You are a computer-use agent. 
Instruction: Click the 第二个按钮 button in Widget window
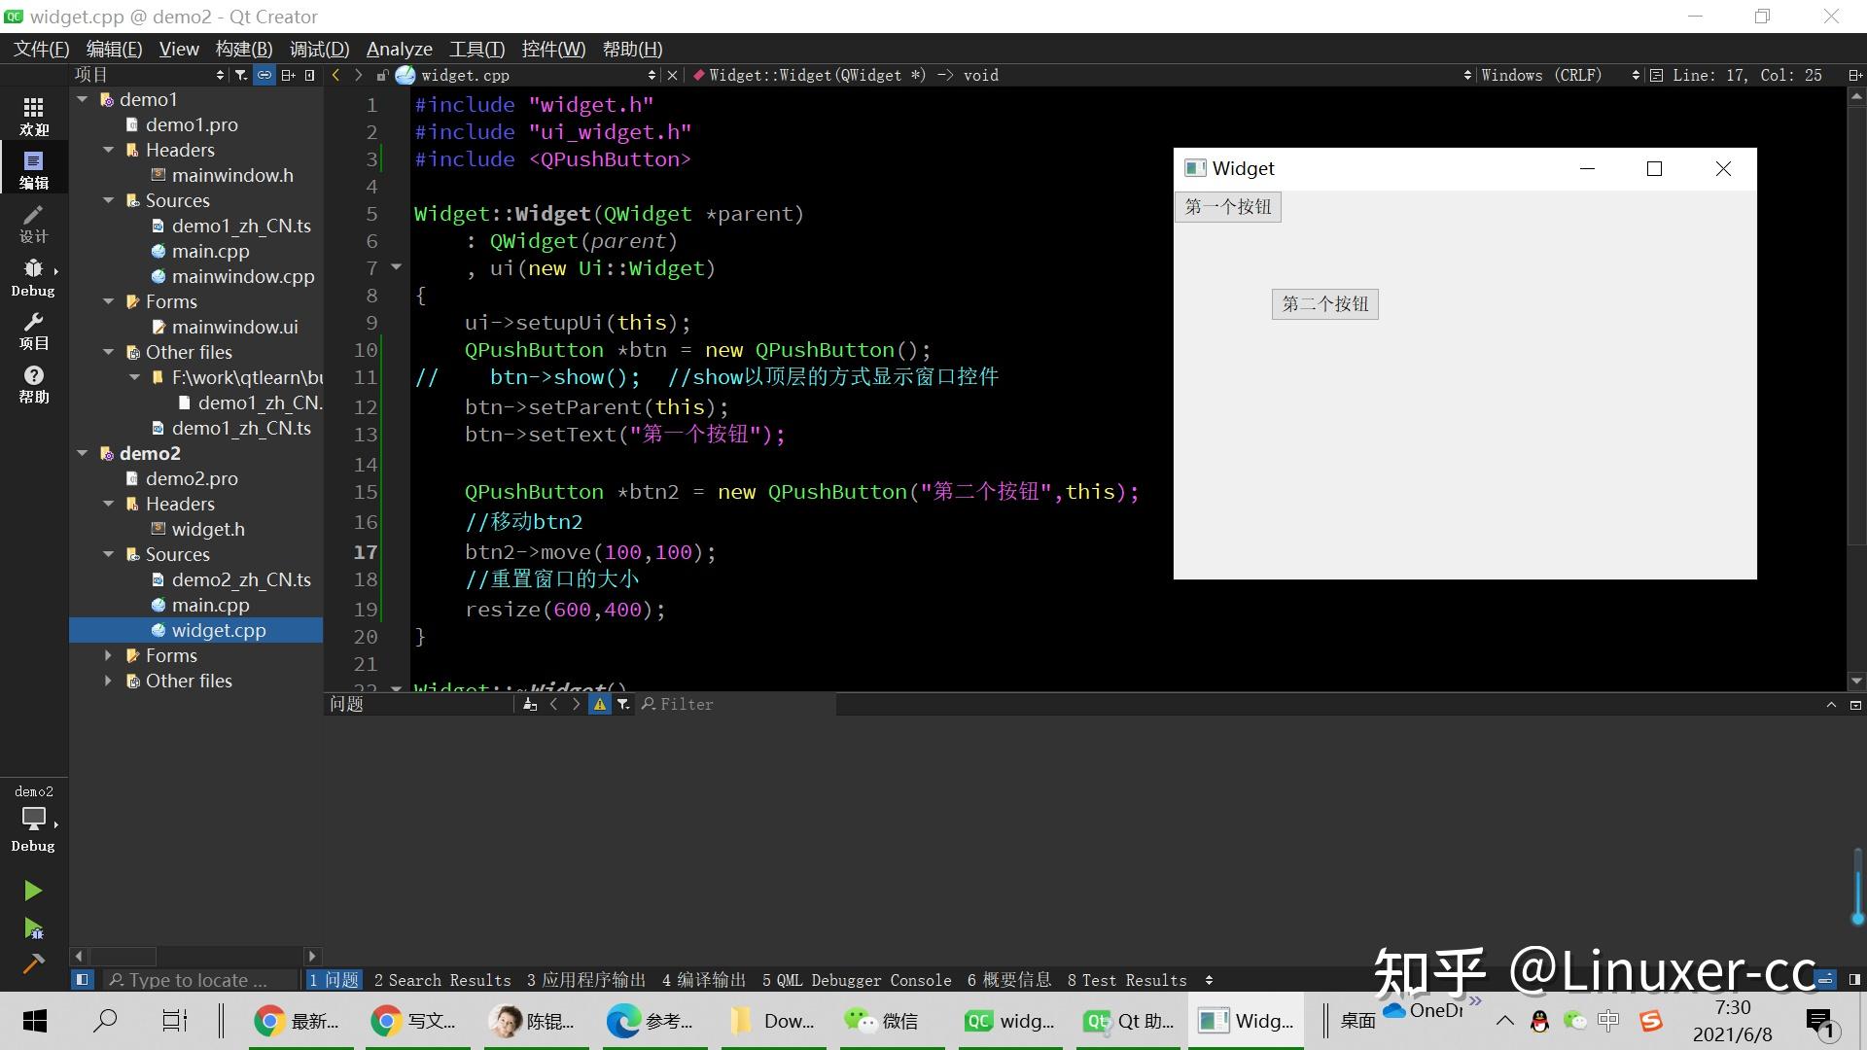pyautogui.click(x=1324, y=304)
